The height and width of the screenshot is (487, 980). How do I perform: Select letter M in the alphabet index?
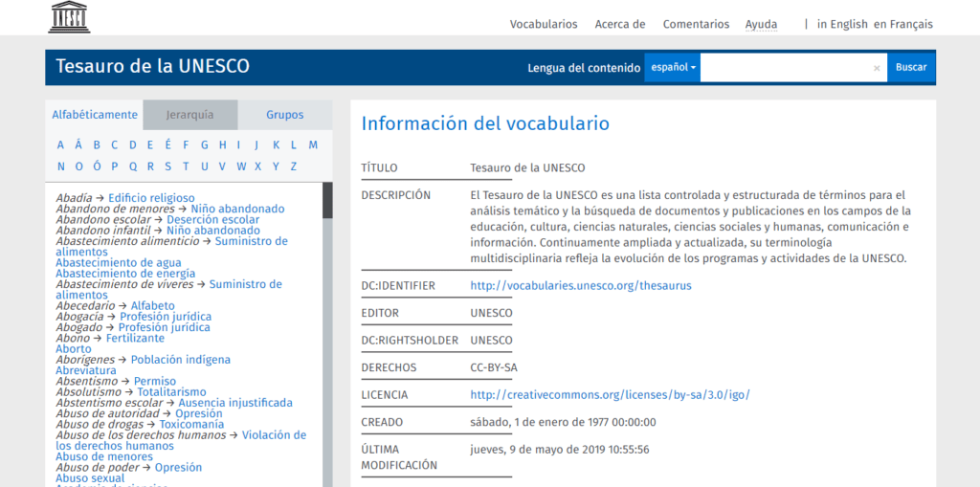313,145
